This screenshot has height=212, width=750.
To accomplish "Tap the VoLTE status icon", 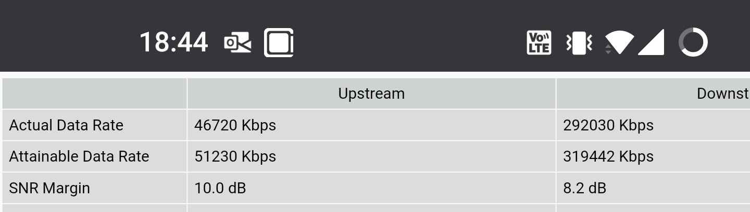I will (x=539, y=43).
